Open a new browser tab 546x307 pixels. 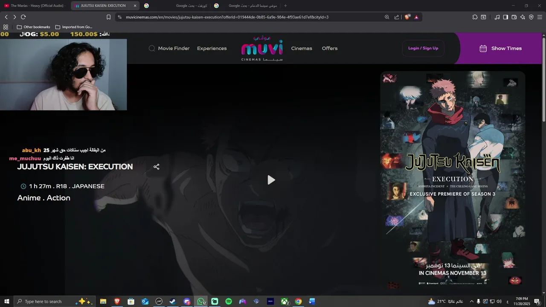(285, 6)
